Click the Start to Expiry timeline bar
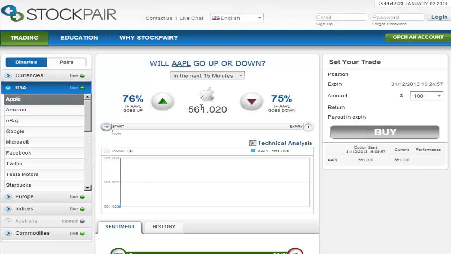This screenshot has height=254, width=451. click(207, 127)
